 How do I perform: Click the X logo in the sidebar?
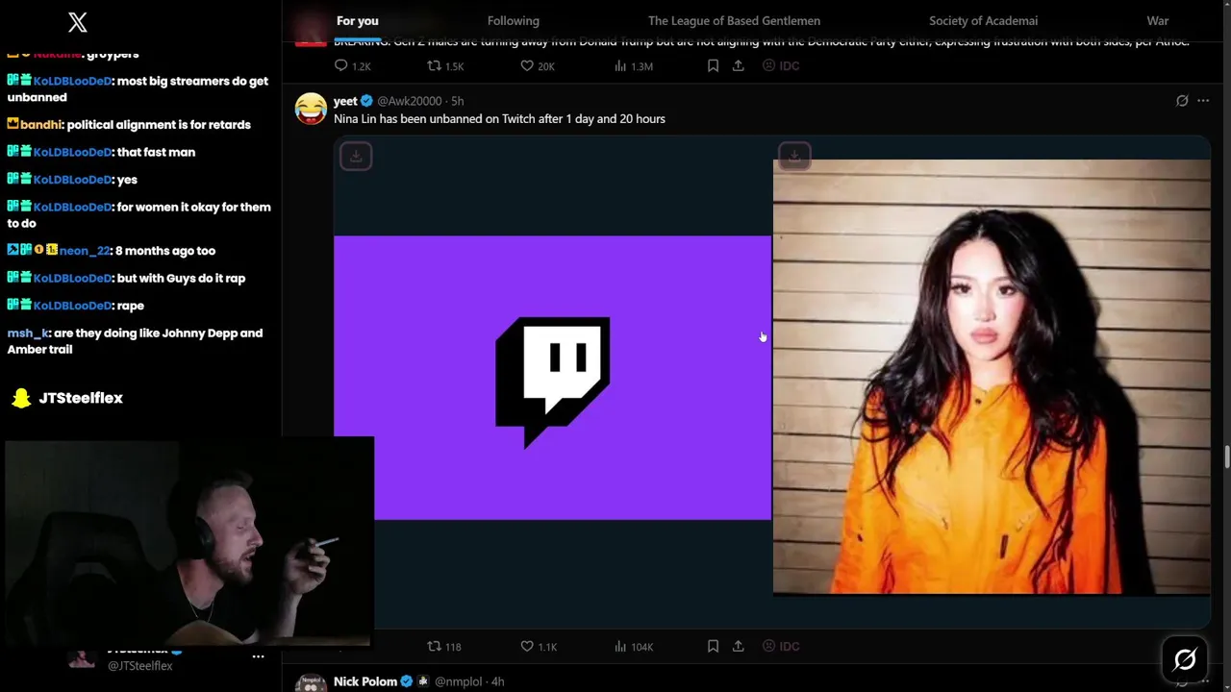click(x=78, y=22)
